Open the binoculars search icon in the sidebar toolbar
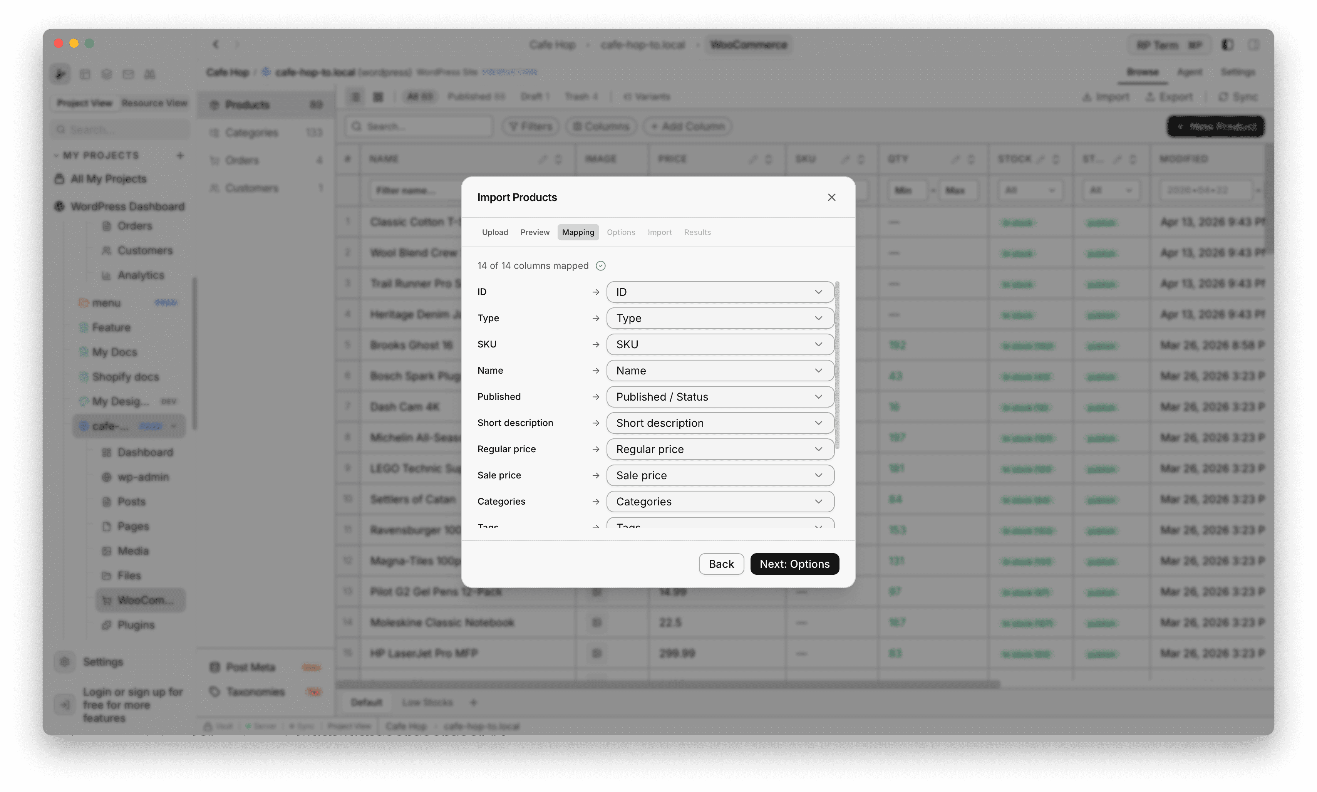The height and width of the screenshot is (792, 1317). 150,74
